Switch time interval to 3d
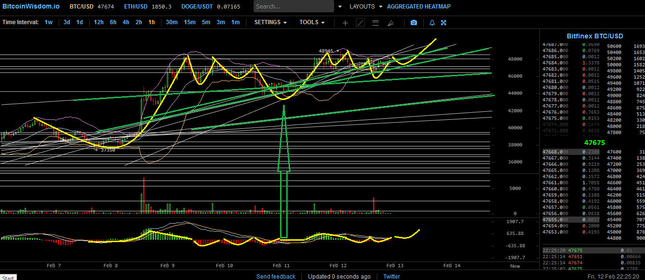645x280 pixels. (x=67, y=22)
